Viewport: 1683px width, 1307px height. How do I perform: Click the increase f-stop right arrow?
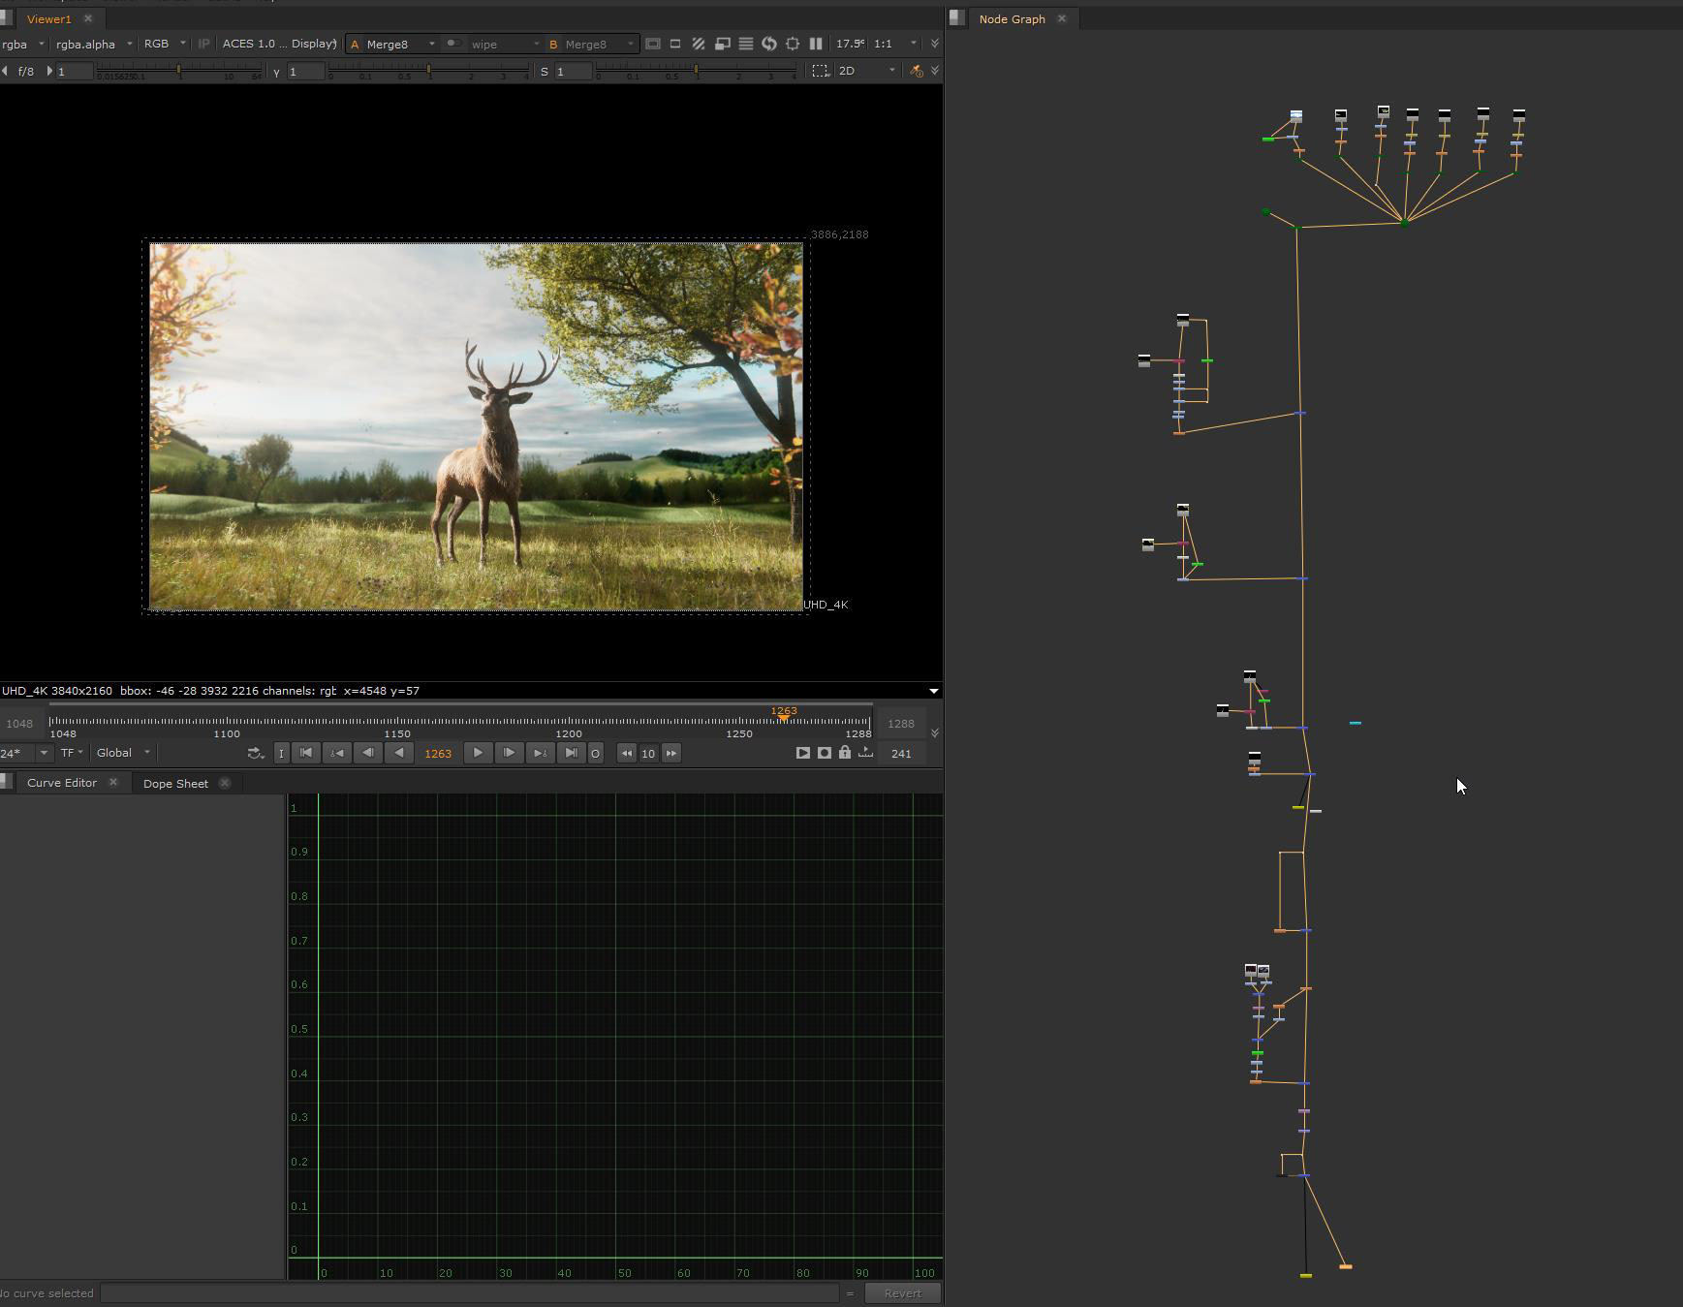tap(49, 71)
